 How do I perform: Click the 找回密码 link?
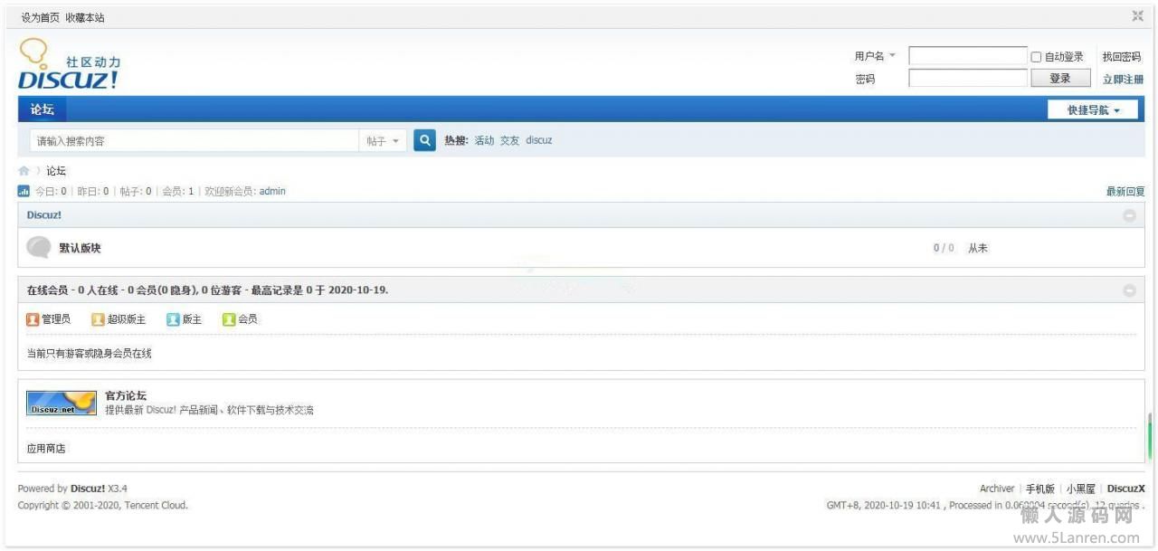click(1122, 57)
